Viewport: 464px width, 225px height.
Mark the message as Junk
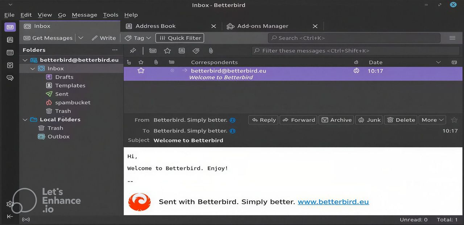[369, 120]
